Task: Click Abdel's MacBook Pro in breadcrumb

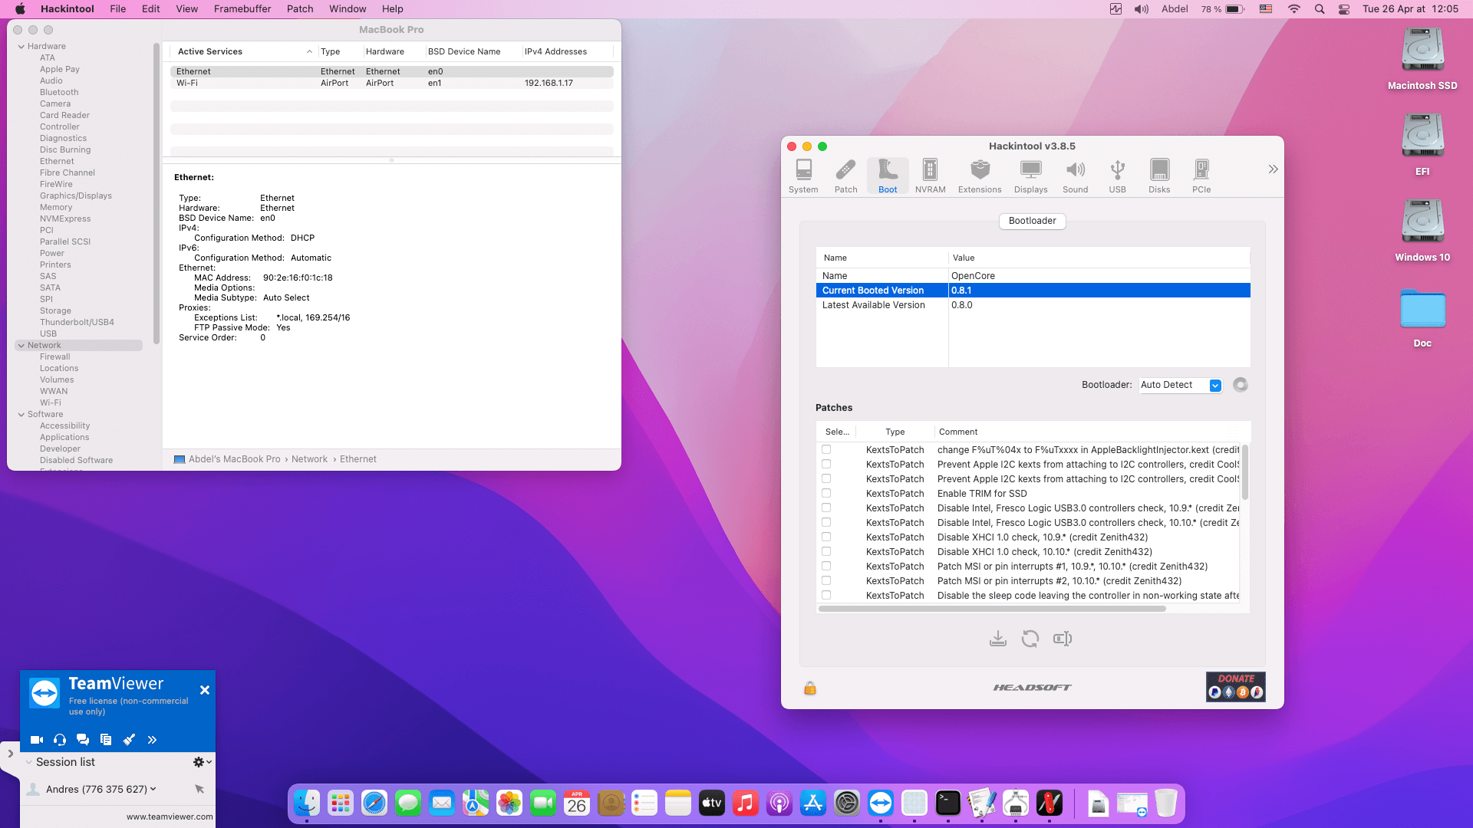Action: (x=234, y=459)
